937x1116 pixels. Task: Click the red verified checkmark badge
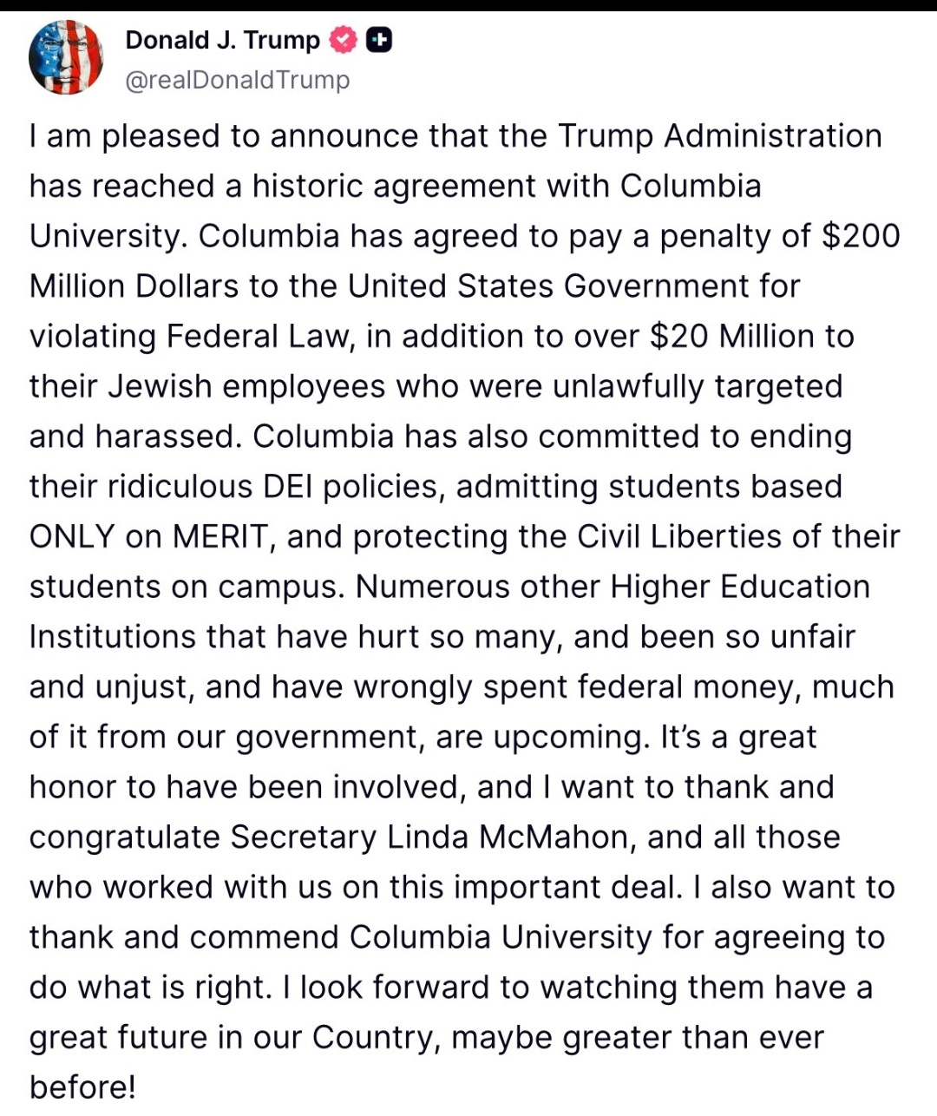coord(344,40)
